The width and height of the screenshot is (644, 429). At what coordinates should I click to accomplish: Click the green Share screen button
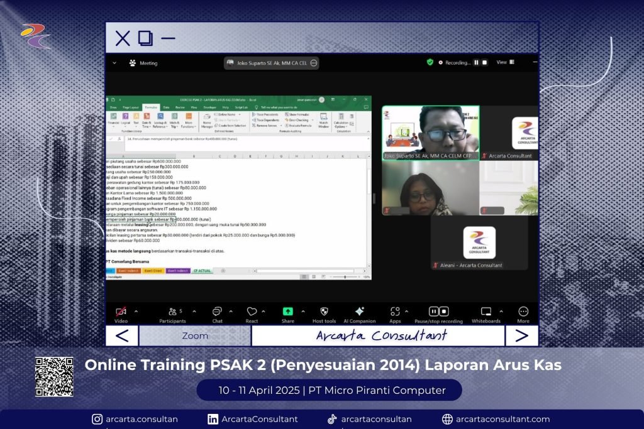[x=287, y=312]
